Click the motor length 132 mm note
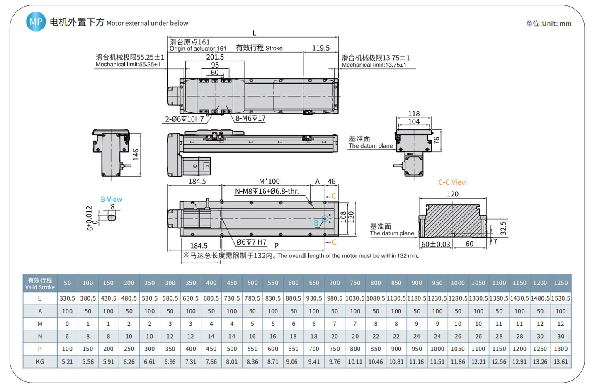The width and height of the screenshot is (597, 388). (x=301, y=256)
